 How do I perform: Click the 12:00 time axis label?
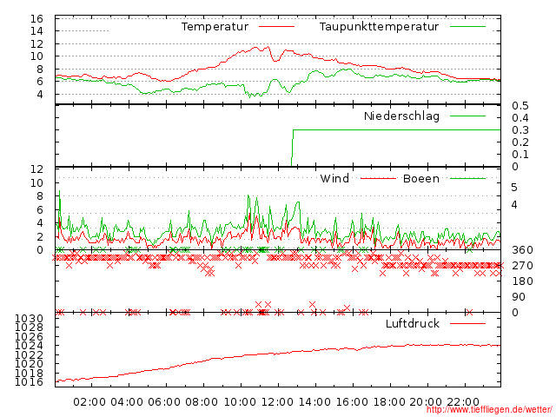(x=277, y=402)
